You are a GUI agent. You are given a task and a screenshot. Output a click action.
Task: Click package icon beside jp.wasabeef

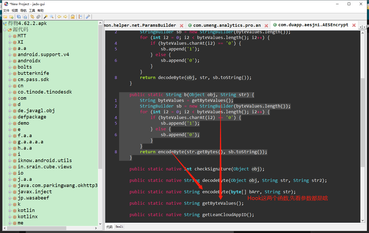[x=15, y=198]
